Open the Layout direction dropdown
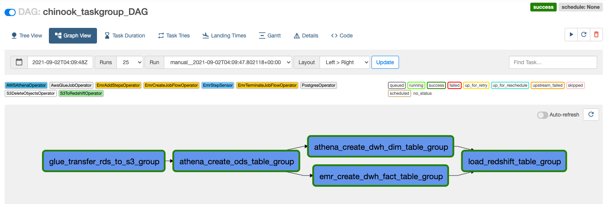Image resolution: width=604 pixels, height=204 pixels. pyautogui.click(x=345, y=62)
